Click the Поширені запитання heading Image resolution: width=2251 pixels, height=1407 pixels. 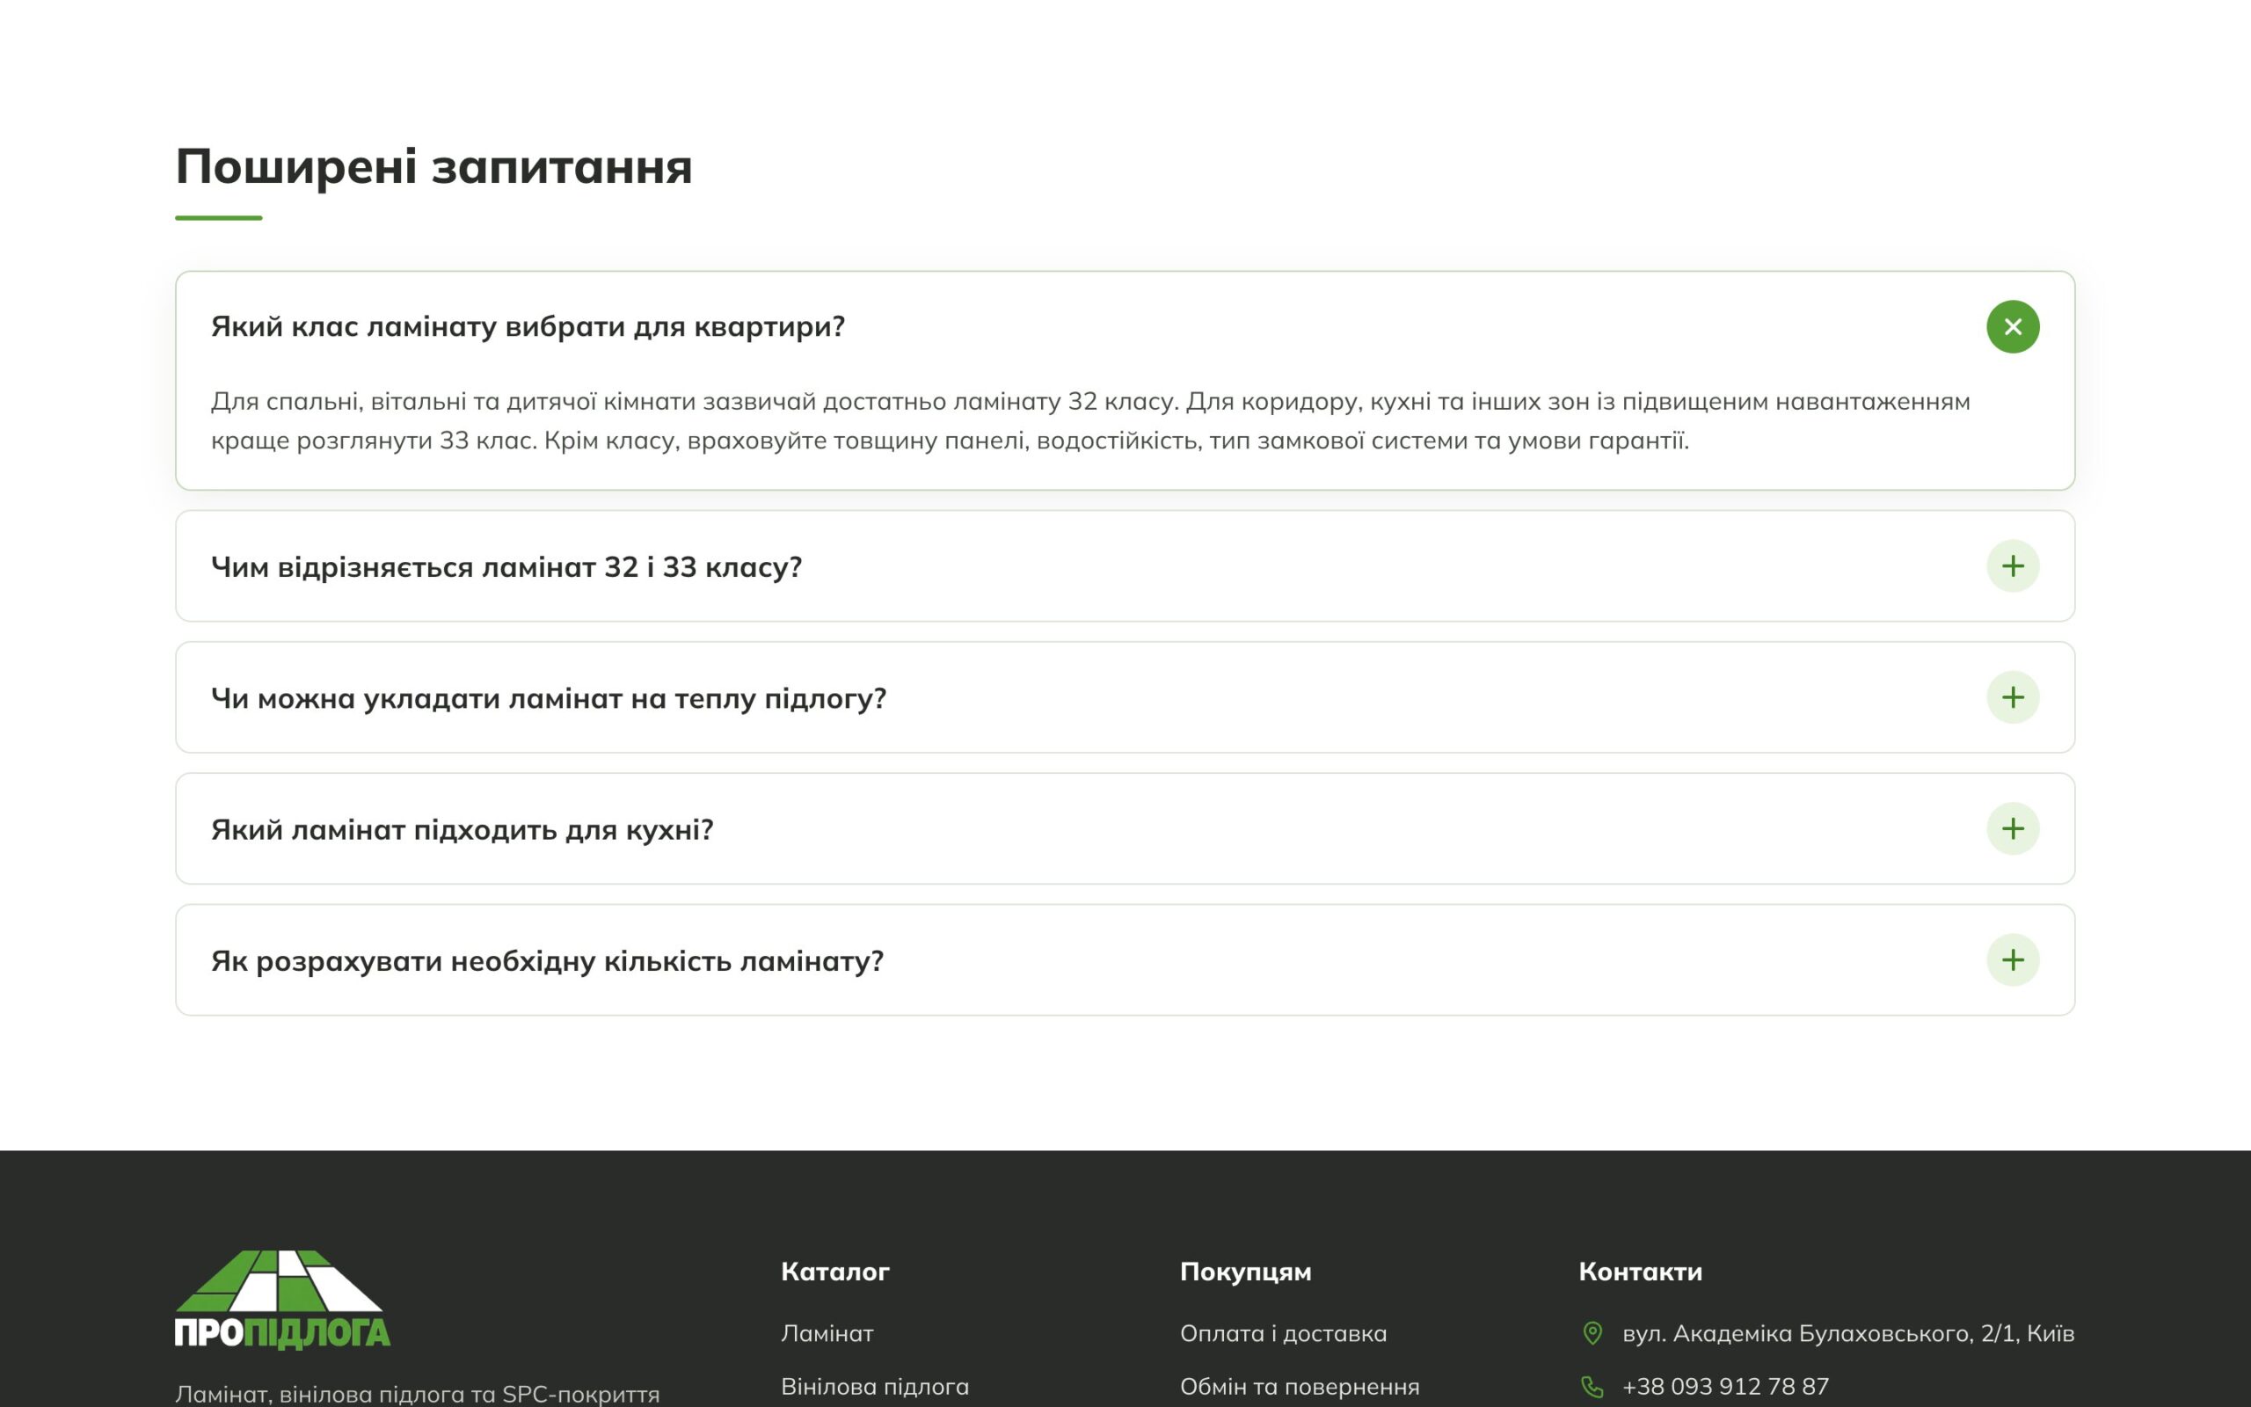pyautogui.click(x=433, y=166)
